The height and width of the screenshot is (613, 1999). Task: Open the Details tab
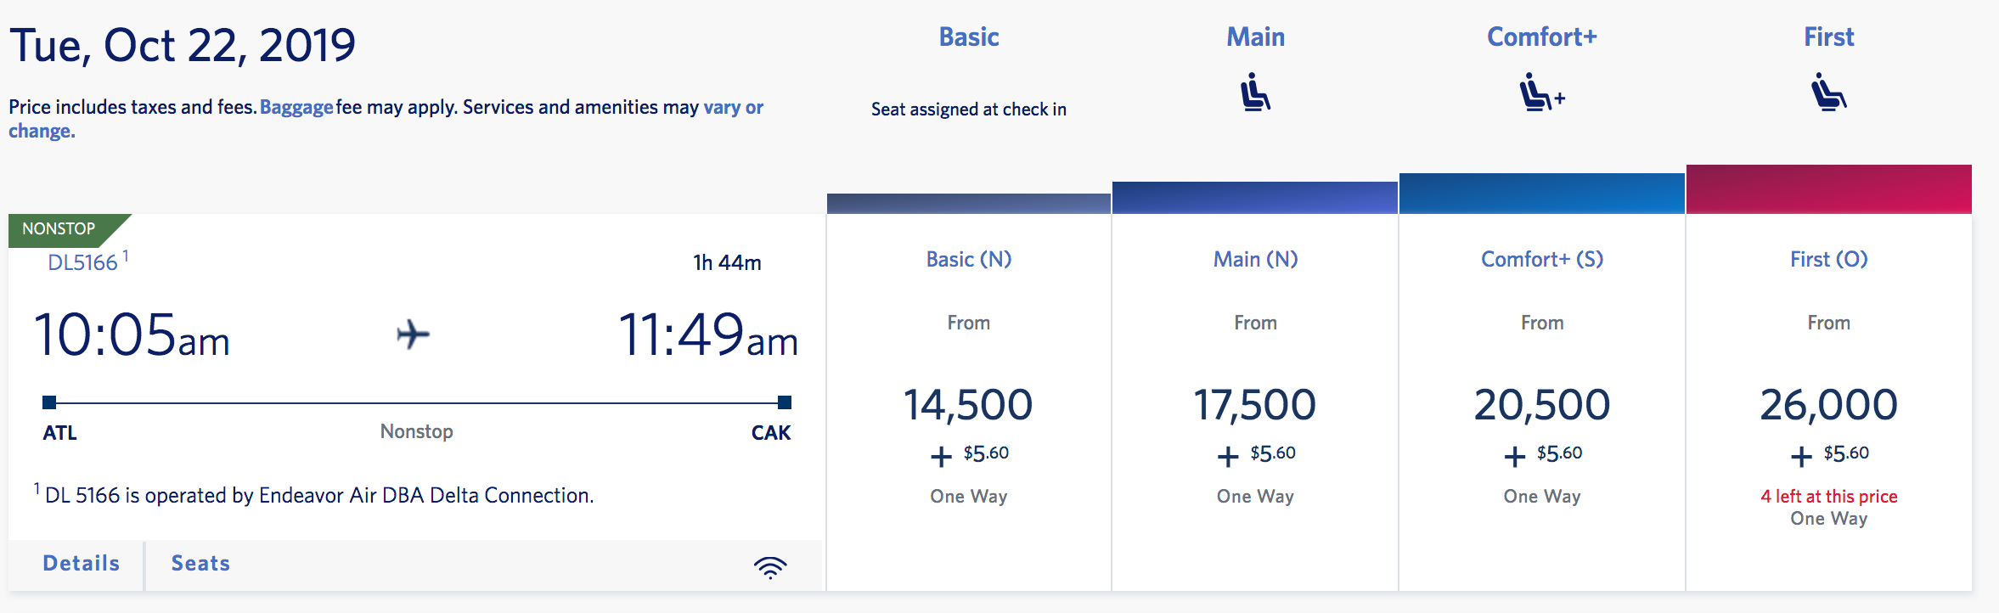click(81, 564)
